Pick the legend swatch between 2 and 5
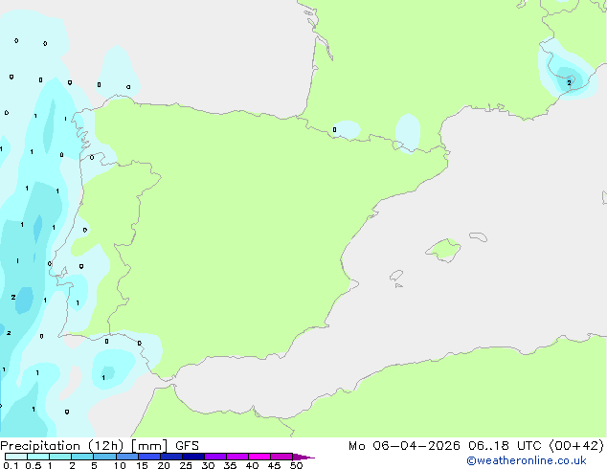Image resolution: width=607 pixels, height=469 pixels. [82, 457]
